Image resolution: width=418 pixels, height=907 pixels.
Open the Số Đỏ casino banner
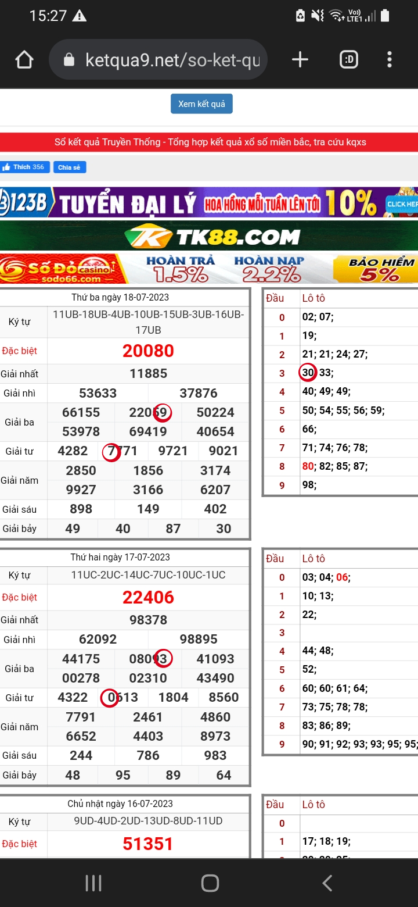click(209, 269)
